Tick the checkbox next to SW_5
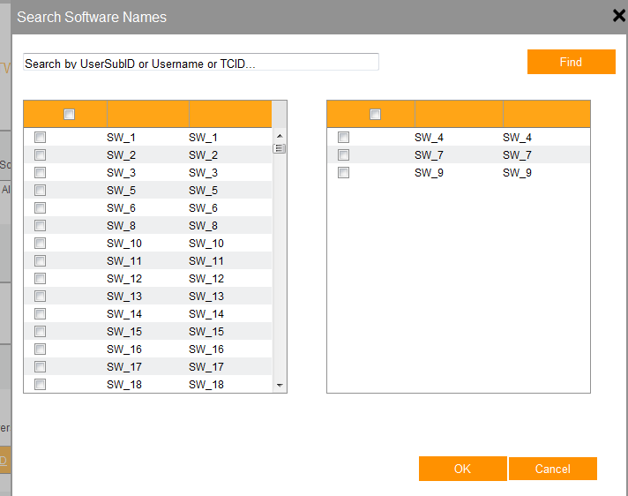 40,191
